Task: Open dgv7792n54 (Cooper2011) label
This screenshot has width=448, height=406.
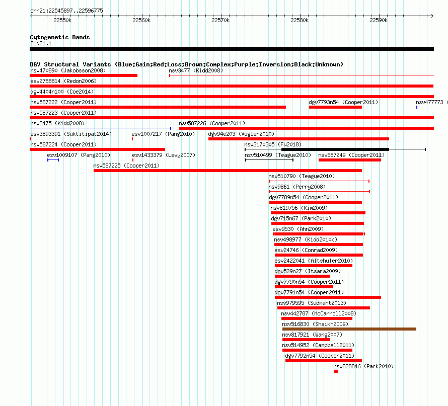Action: pyautogui.click(x=320, y=356)
